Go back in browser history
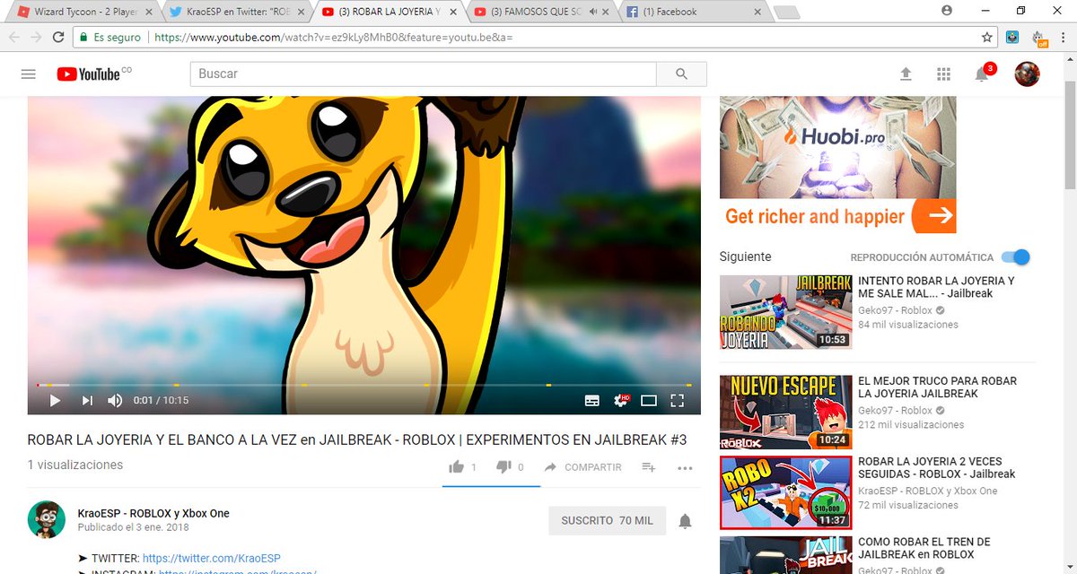1077x574 pixels. 13,38
